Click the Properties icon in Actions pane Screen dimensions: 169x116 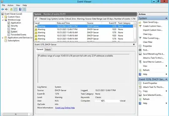(x=140, y=46)
